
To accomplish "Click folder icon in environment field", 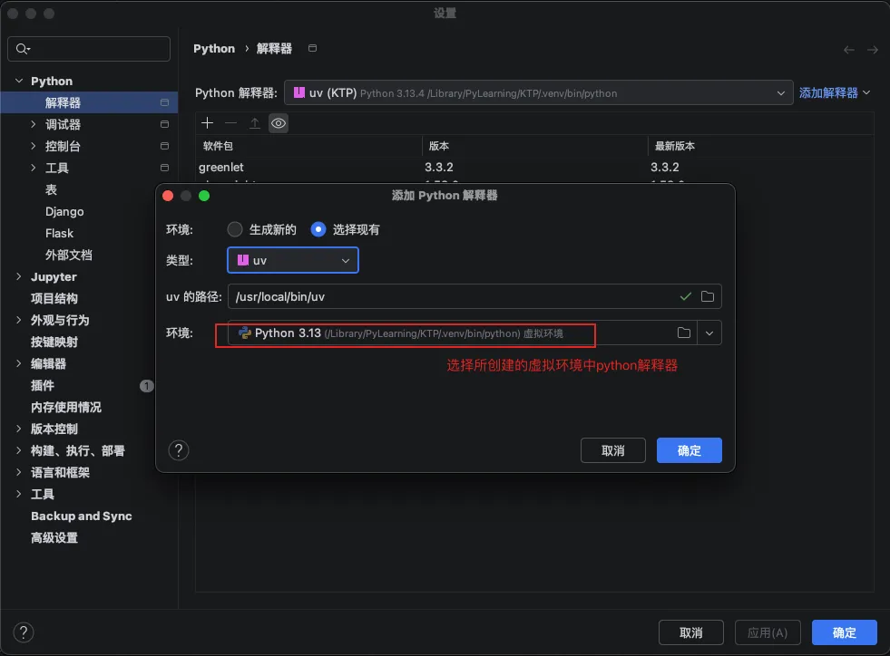I will [684, 333].
